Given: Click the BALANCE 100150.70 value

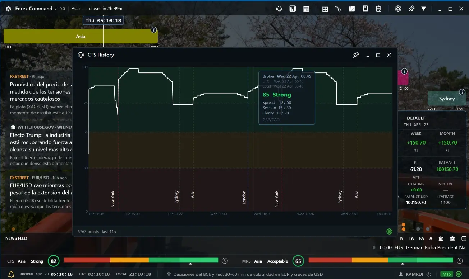Looking at the screenshot, I should coord(447,169).
